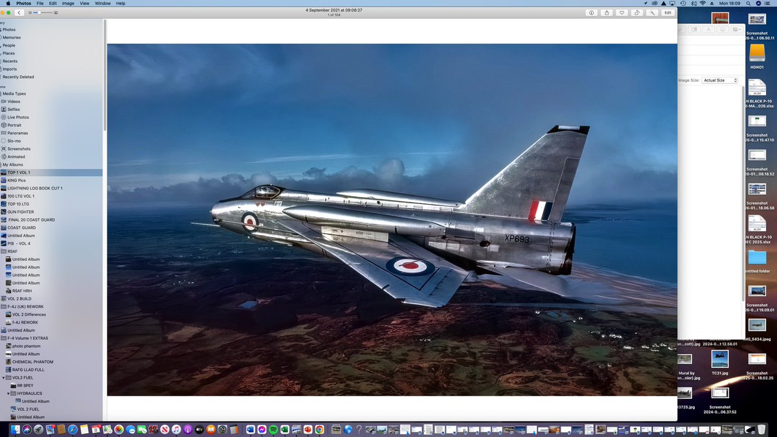Open the Image menu

pyautogui.click(x=68, y=3)
